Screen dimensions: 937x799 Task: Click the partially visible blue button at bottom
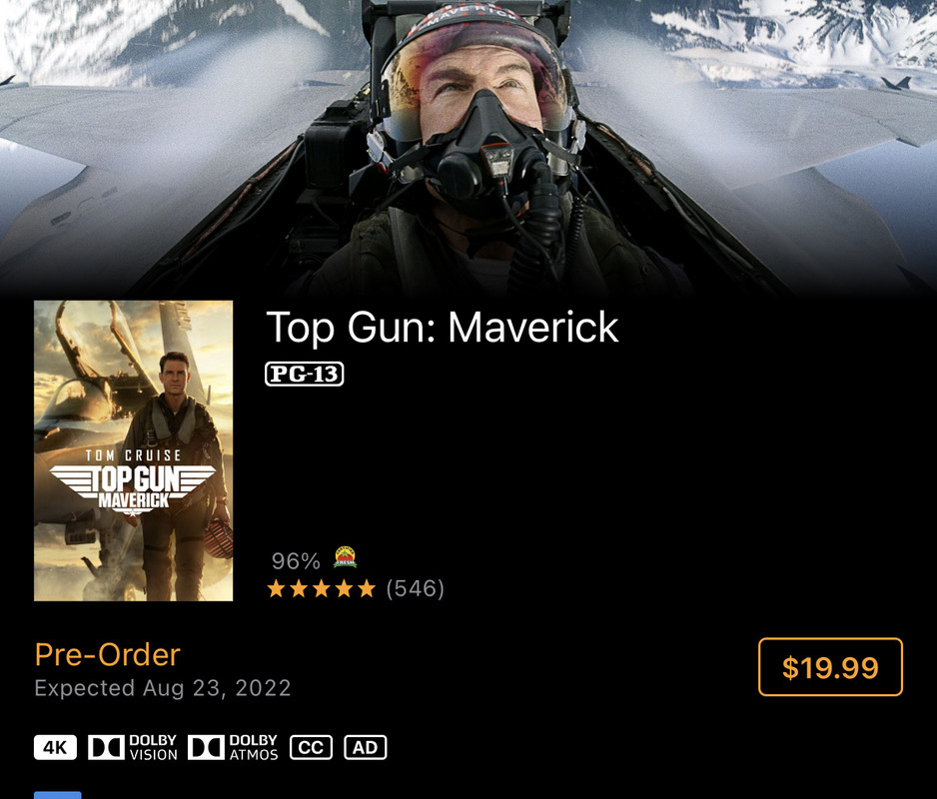tap(57, 795)
